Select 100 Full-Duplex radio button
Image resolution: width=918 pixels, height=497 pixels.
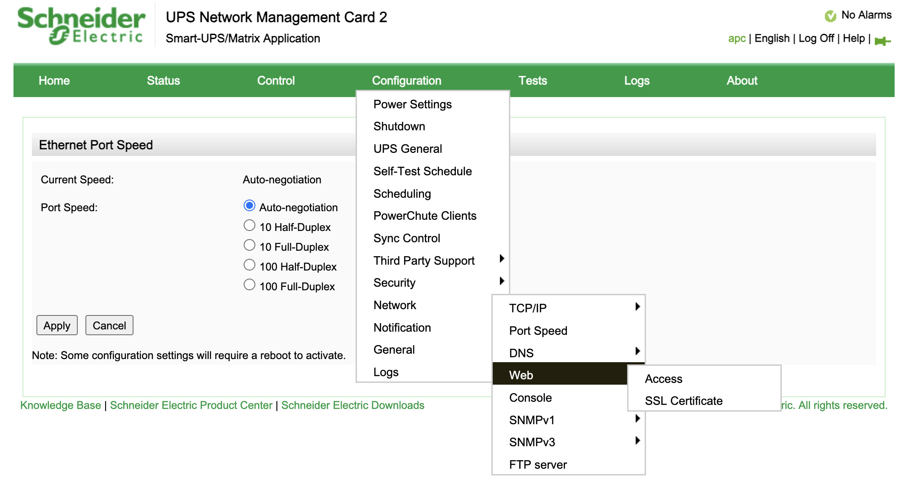tap(250, 284)
